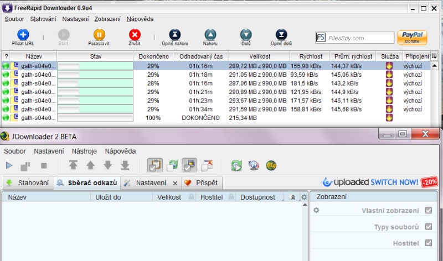This screenshot has width=443, height=261.
Task: Sort by Prům. rychlost column header
Action: (353, 56)
